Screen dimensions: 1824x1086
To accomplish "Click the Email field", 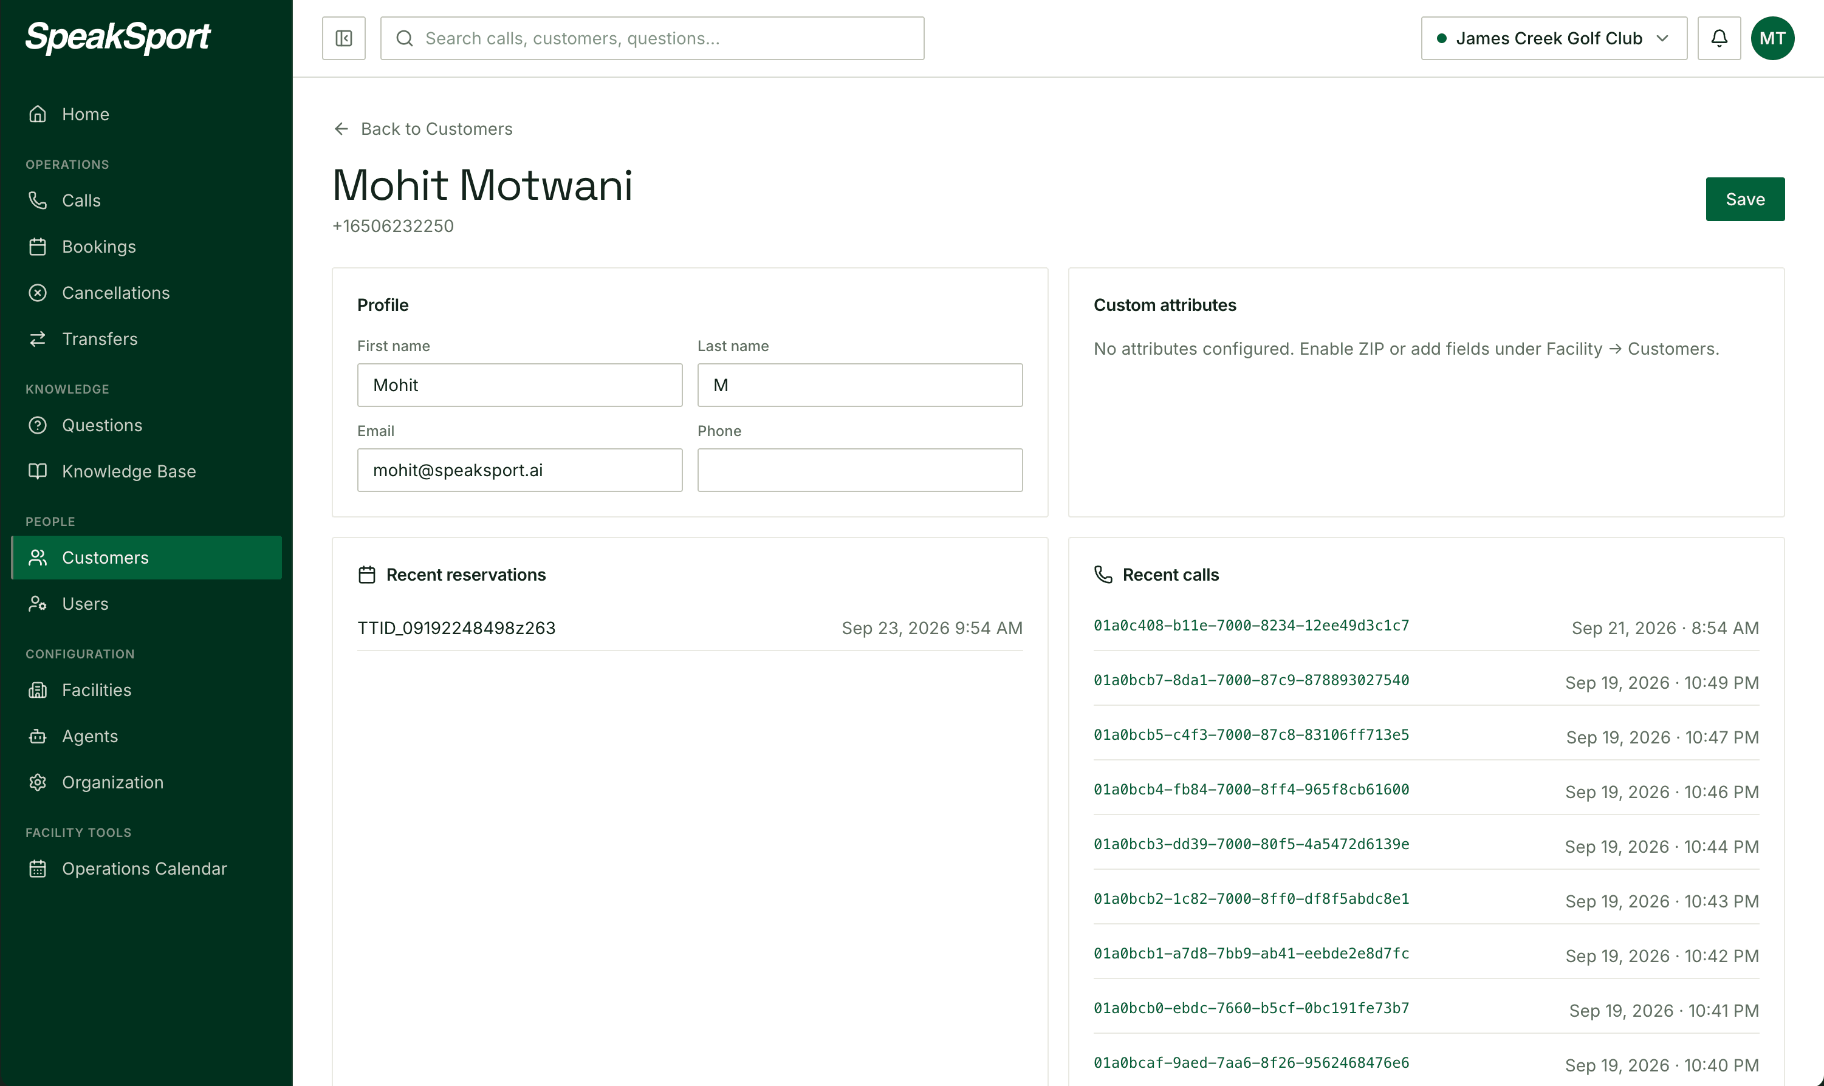I will point(519,470).
